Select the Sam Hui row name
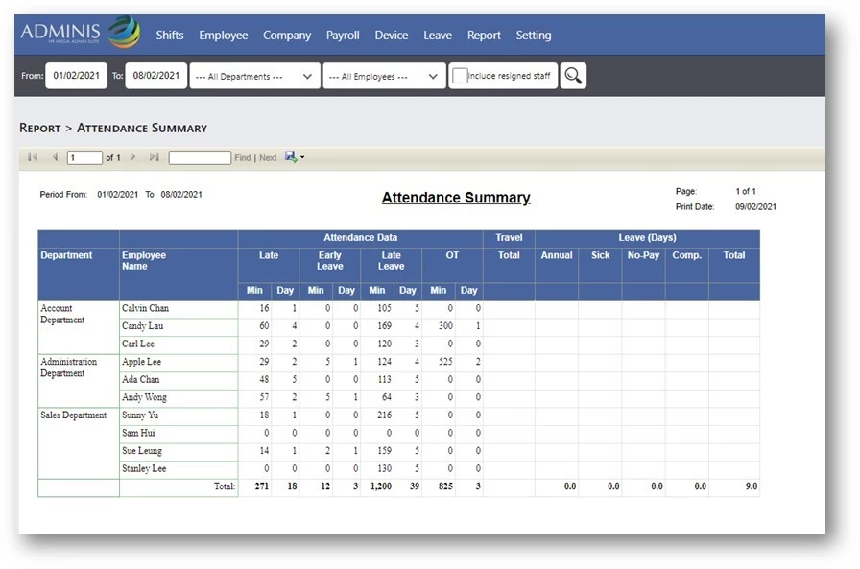860x569 pixels. 138,433
